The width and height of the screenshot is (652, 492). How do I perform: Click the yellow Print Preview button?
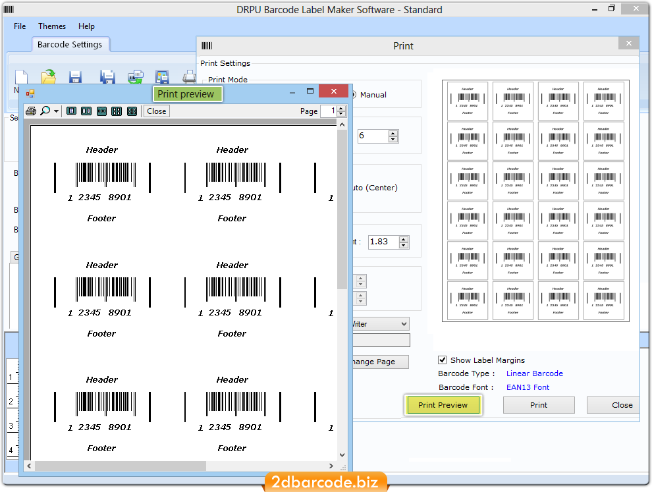click(x=443, y=405)
